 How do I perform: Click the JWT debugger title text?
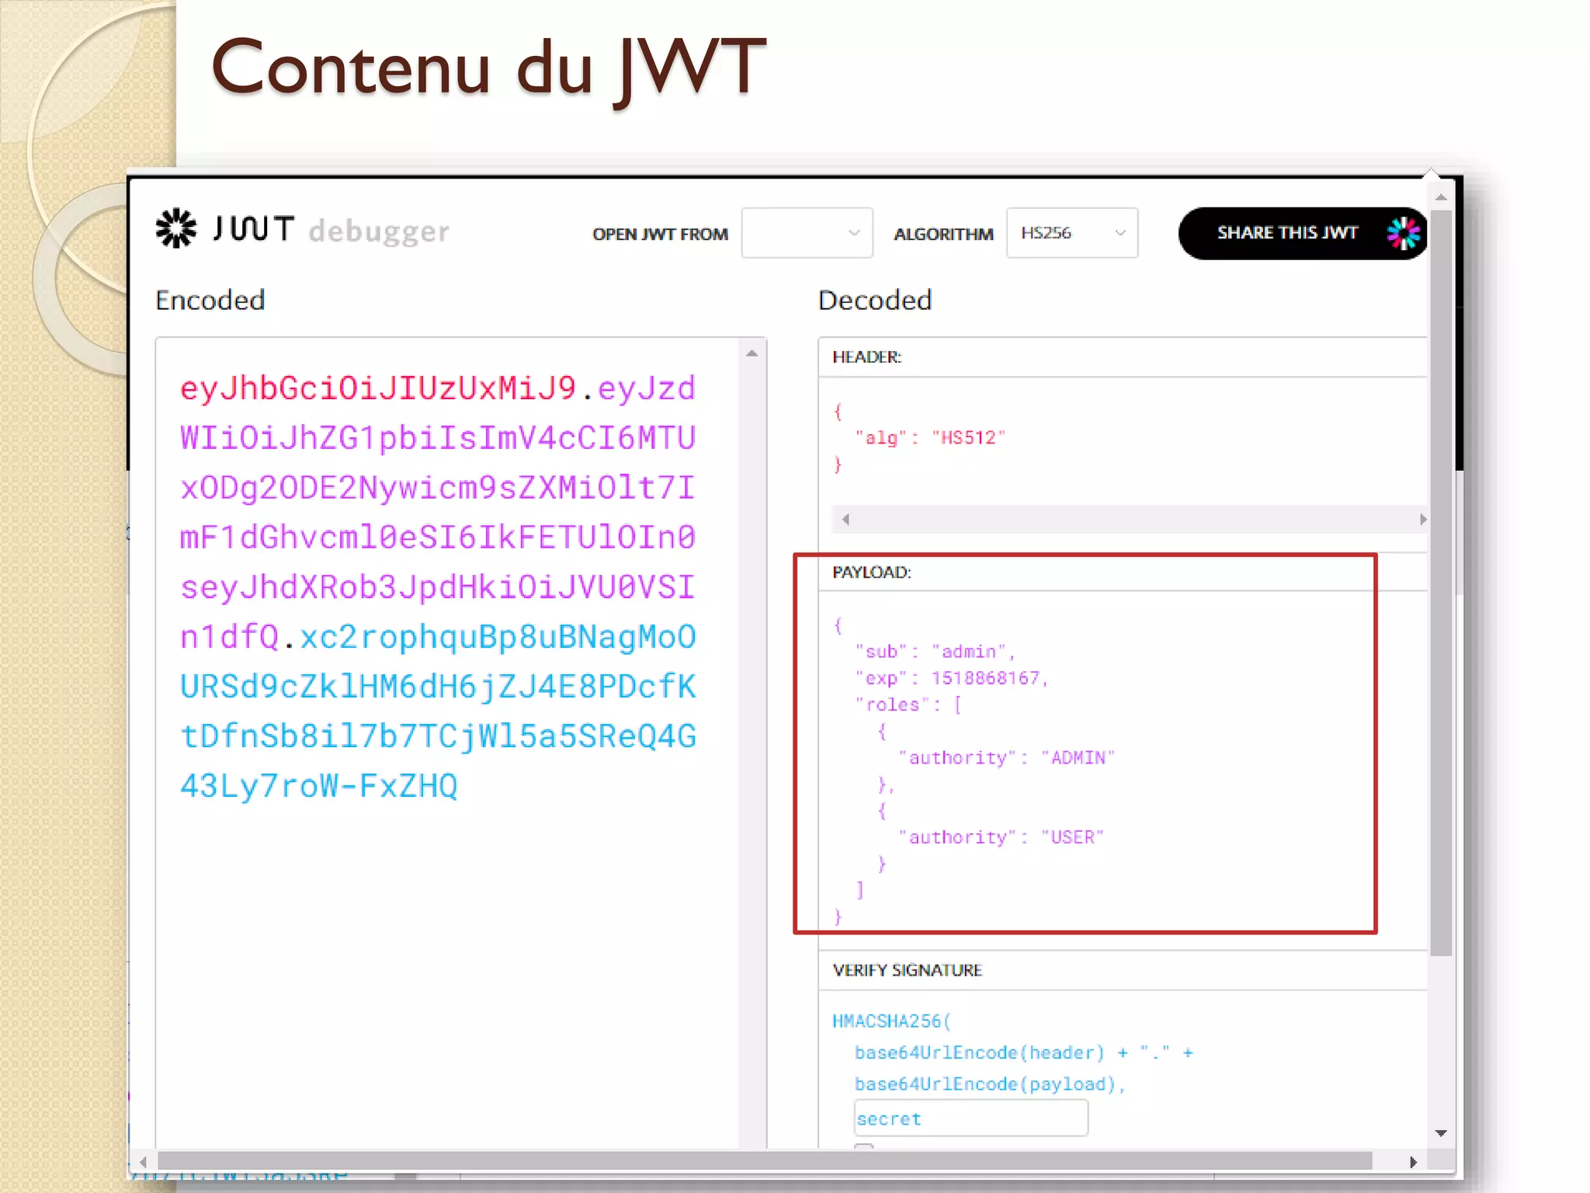pos(332,230)
